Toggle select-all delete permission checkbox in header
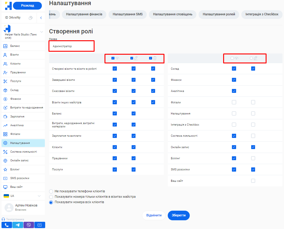This screenshot has width=284, height=229. click(x=151, y=58)
